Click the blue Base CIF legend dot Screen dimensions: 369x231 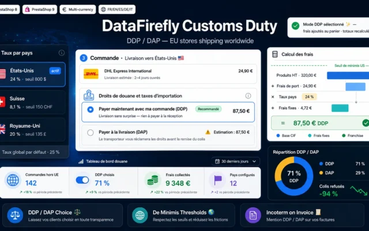[278, 136]
